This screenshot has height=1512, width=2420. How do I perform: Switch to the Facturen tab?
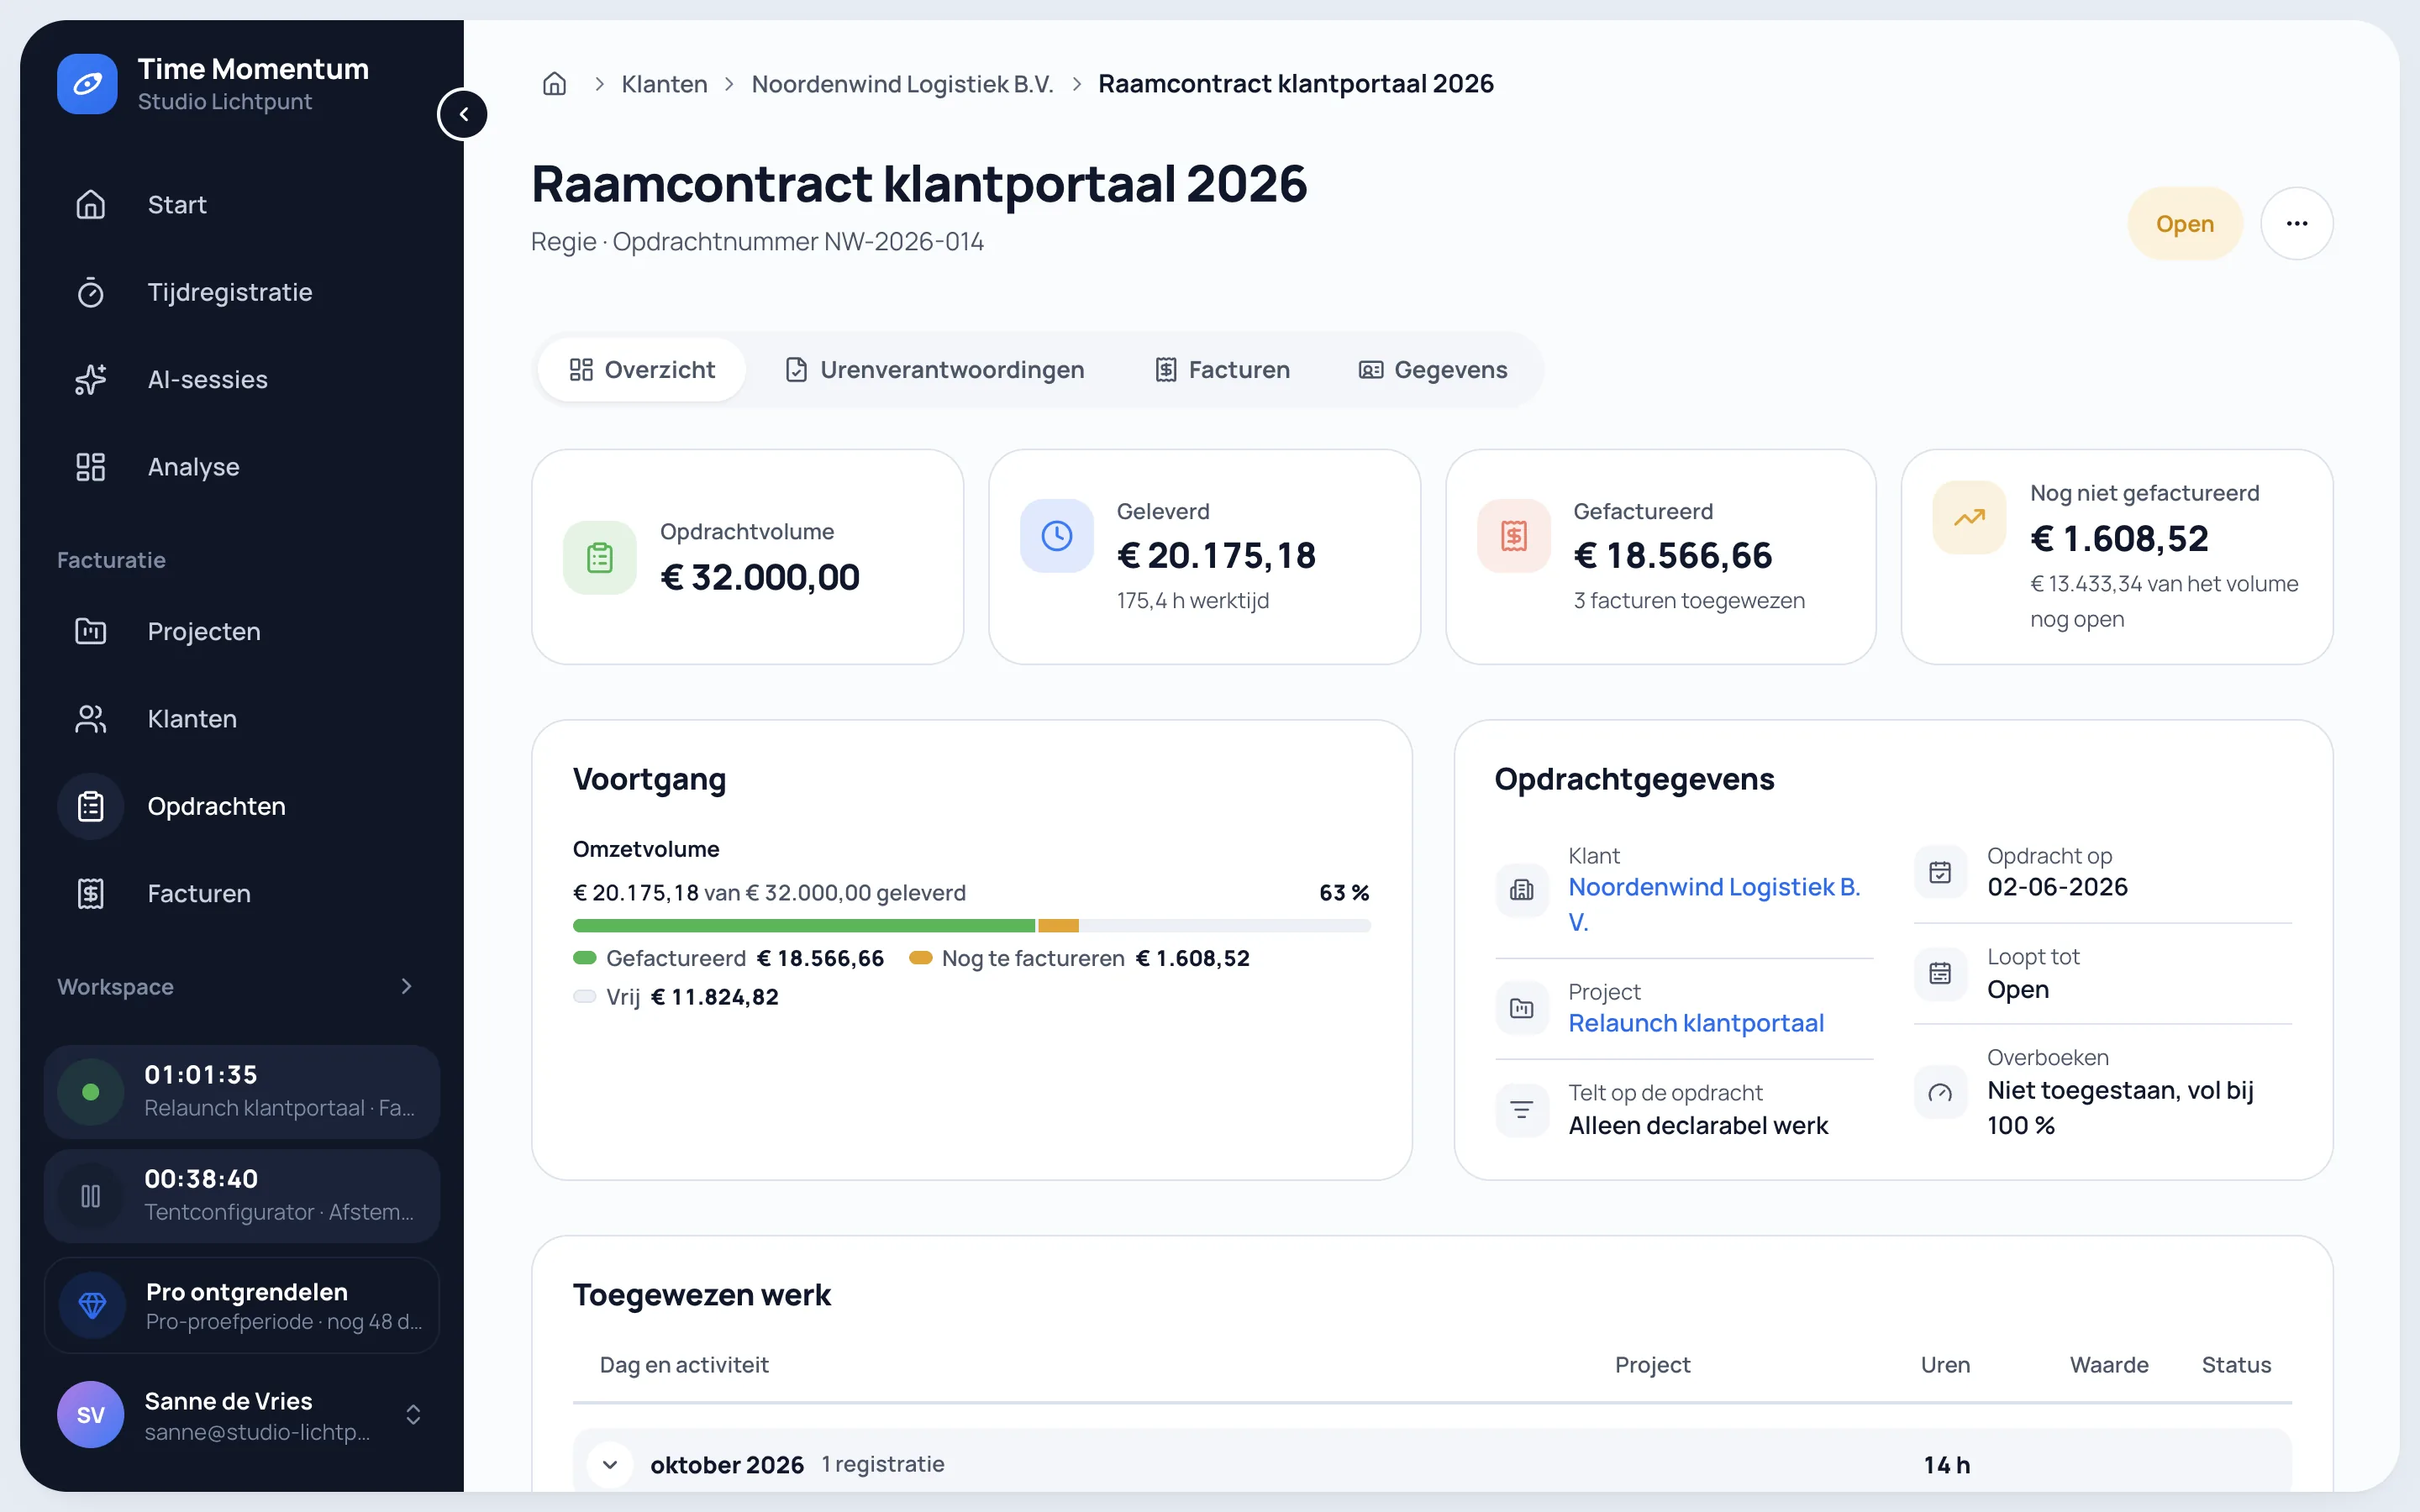pos(1222,370)
